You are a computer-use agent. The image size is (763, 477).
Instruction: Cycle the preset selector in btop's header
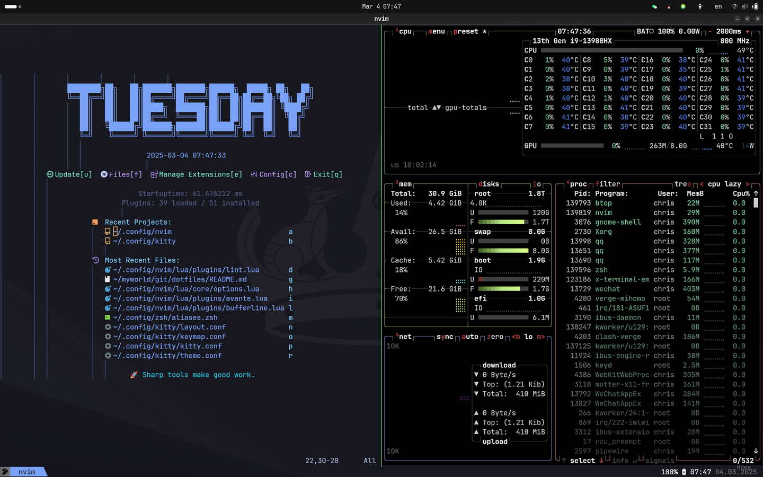tap(466, 31)
